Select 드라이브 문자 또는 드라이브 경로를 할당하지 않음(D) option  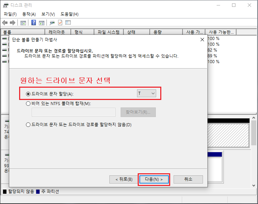(x=28, y=125)
